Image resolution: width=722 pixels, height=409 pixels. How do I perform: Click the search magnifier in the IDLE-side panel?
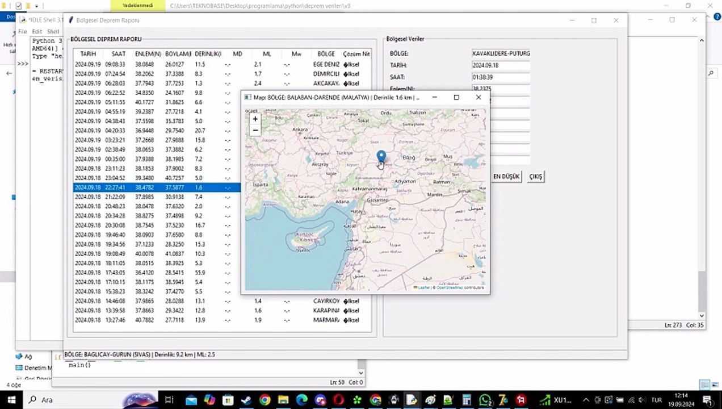(x=711, y=73)
